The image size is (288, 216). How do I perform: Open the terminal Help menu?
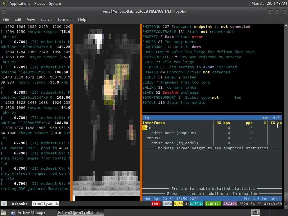82,19
